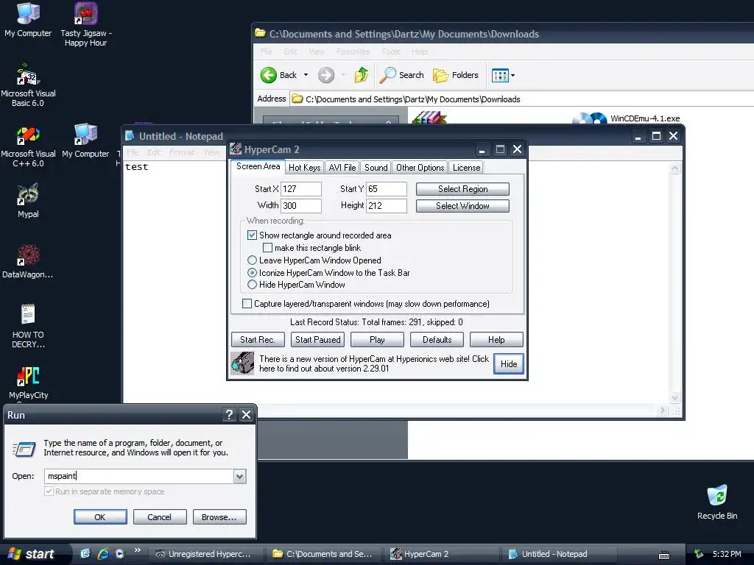Confirm Run dialog with OK
Screen dimensions: 754x565
coord(100,517)
